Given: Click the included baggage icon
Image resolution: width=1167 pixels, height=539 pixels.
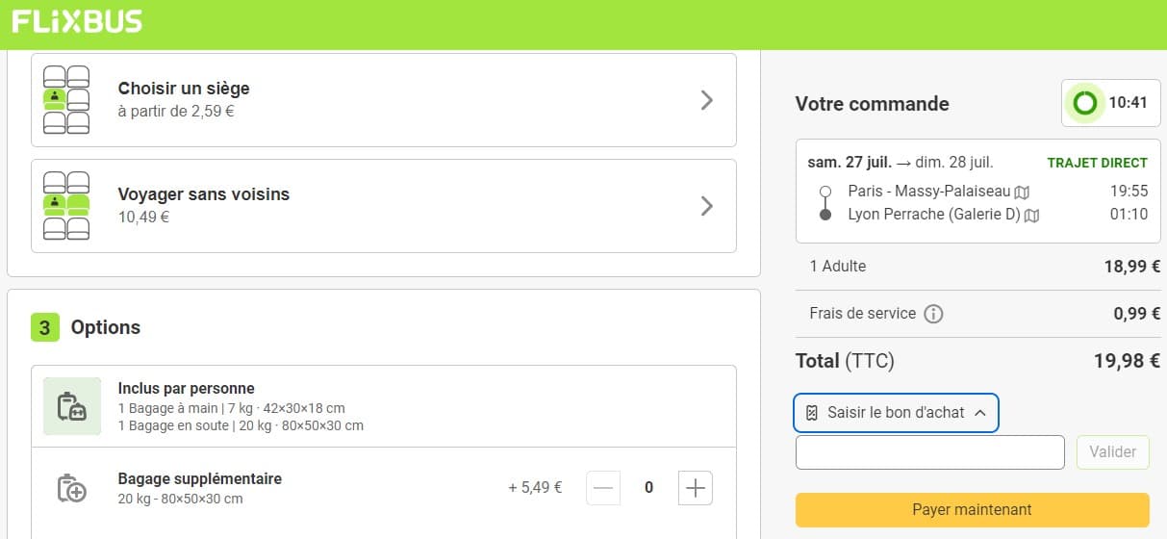Looking at the screenshot, I should click(x=72, y=407).
